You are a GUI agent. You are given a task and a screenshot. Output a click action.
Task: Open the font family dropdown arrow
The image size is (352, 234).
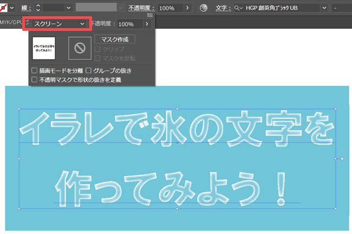(x=324, y=8)
